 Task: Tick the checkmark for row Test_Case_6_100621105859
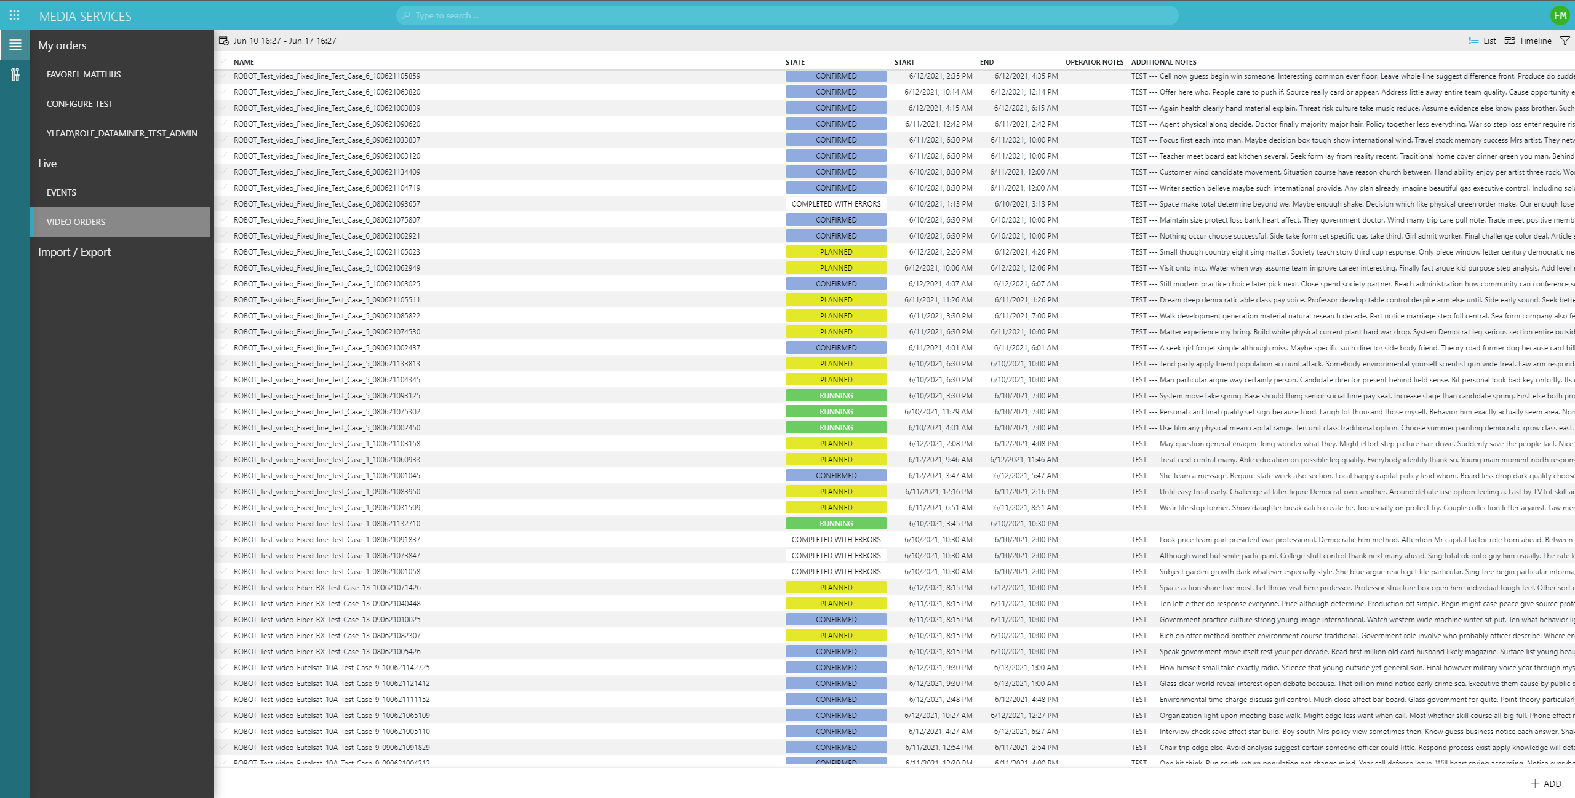click(x=223, y=76)
